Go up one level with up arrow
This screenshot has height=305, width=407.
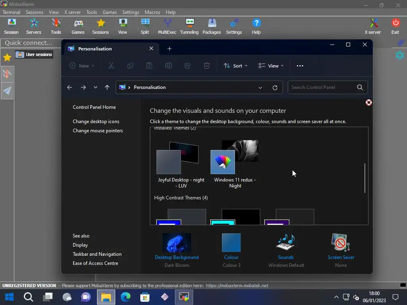point(107,87)
